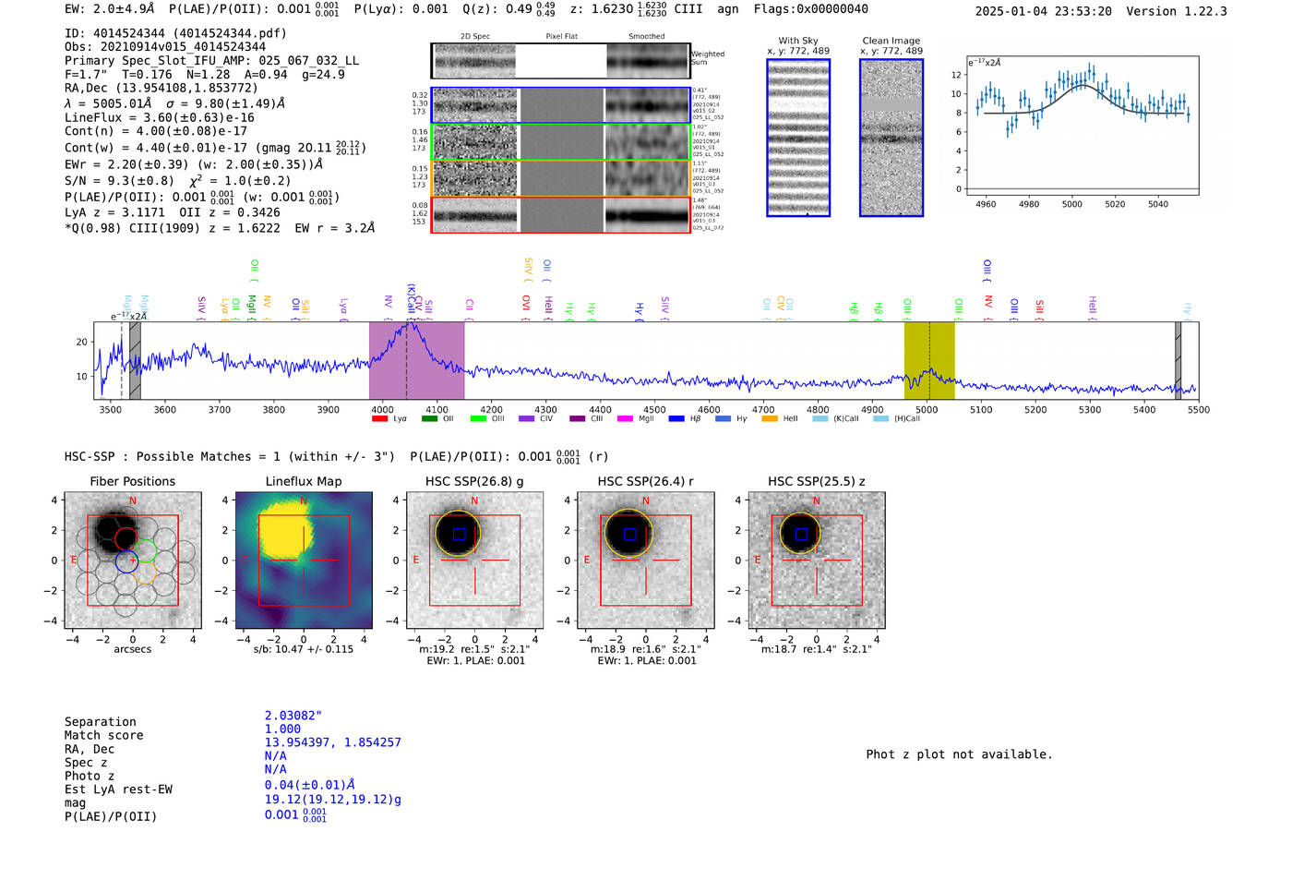Click the red Lyα legend swatch

pos(379,419)
